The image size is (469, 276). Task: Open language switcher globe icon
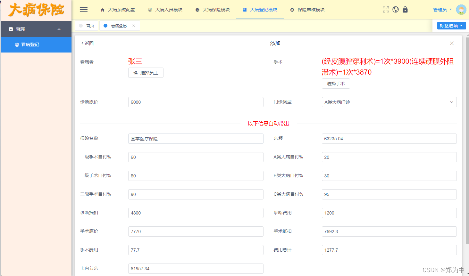point(395,10)
